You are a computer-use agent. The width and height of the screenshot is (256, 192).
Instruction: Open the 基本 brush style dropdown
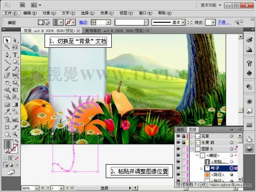(183, 22)
